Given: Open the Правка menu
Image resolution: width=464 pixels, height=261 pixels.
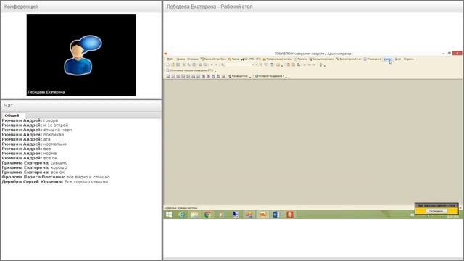Looking at the screenshot, I should tap(181, 59).
